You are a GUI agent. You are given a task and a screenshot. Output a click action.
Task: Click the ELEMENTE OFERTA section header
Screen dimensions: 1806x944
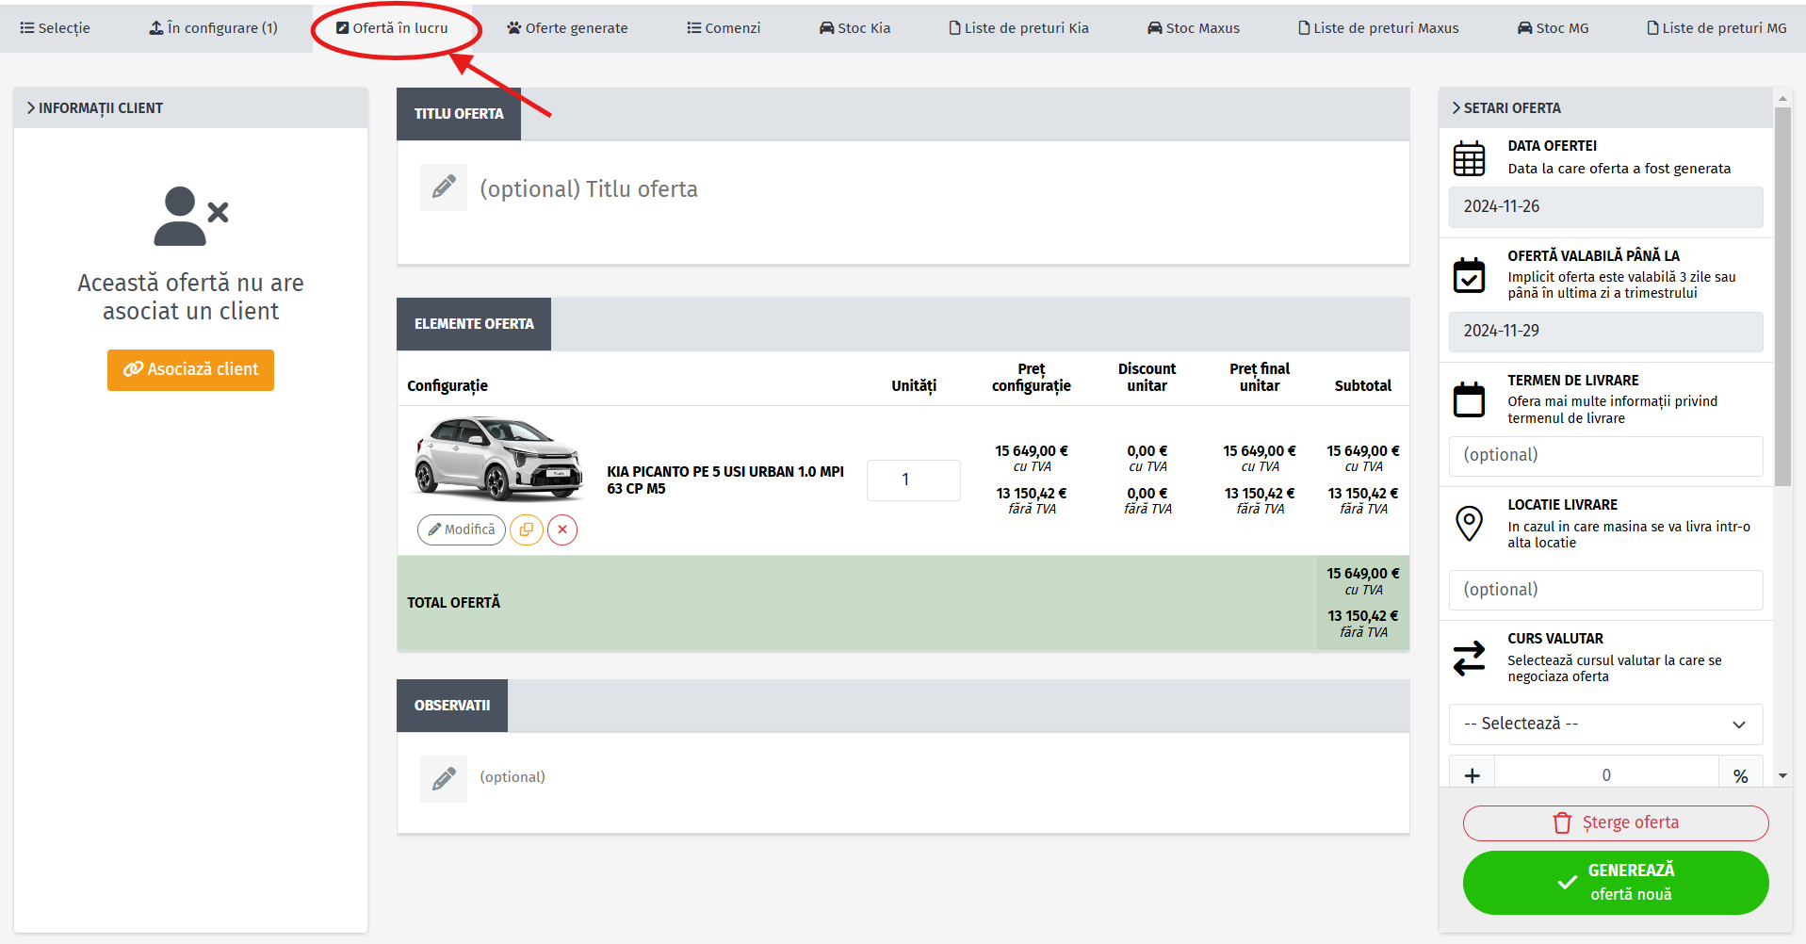pos(474,324)
